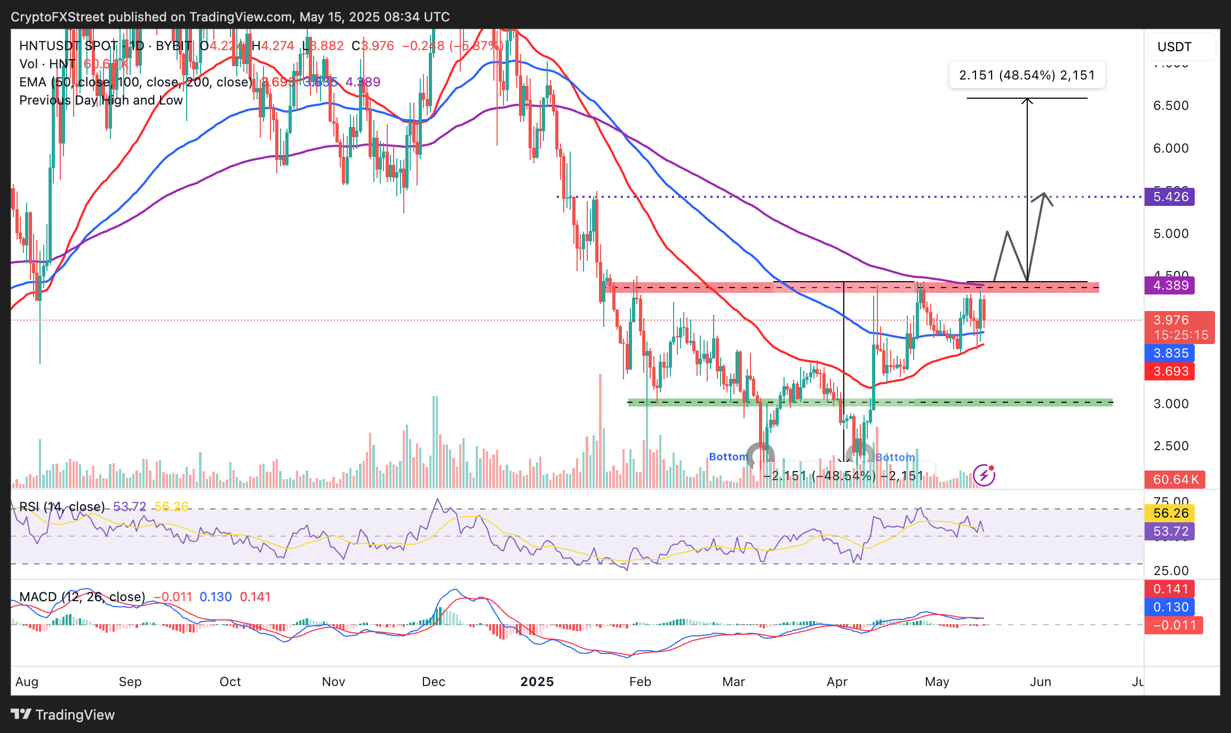The width and height of the screenshot is (1231, 733).
Task: Click the 'May' label on time axis
Action: point(937,682)
